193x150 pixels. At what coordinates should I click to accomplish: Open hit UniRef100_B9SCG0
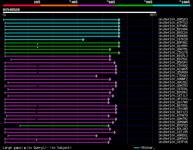[x=173, y=33]
